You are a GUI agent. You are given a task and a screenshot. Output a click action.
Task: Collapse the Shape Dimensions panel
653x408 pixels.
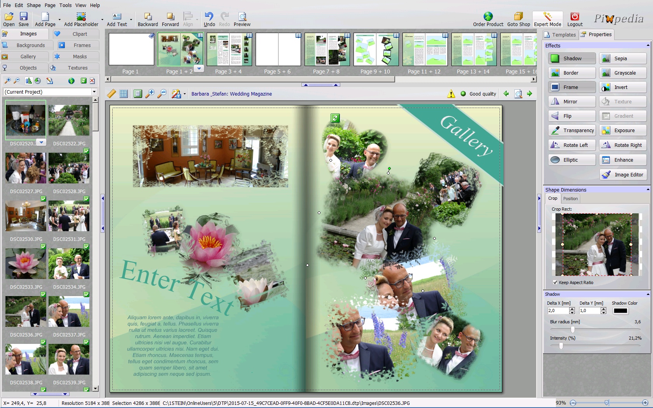648,190
